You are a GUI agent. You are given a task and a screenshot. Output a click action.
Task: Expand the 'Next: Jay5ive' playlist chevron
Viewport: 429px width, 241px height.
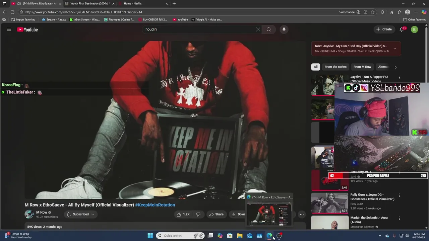coord(395,49)
